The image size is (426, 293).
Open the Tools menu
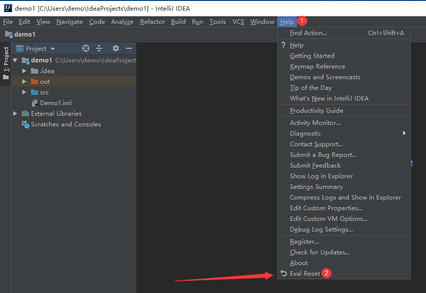pyautogui.click(x=218, y=22)
